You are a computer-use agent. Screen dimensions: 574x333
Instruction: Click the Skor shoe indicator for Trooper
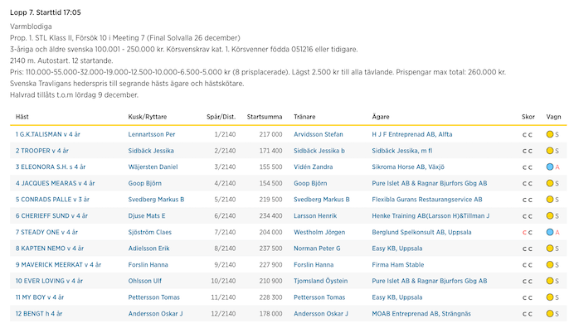[x=526, y=151]
